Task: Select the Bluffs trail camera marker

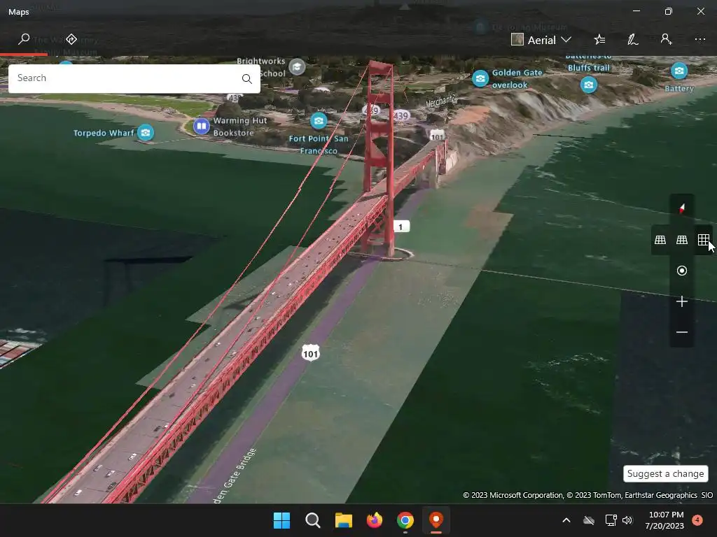Action: coord(588,85)
